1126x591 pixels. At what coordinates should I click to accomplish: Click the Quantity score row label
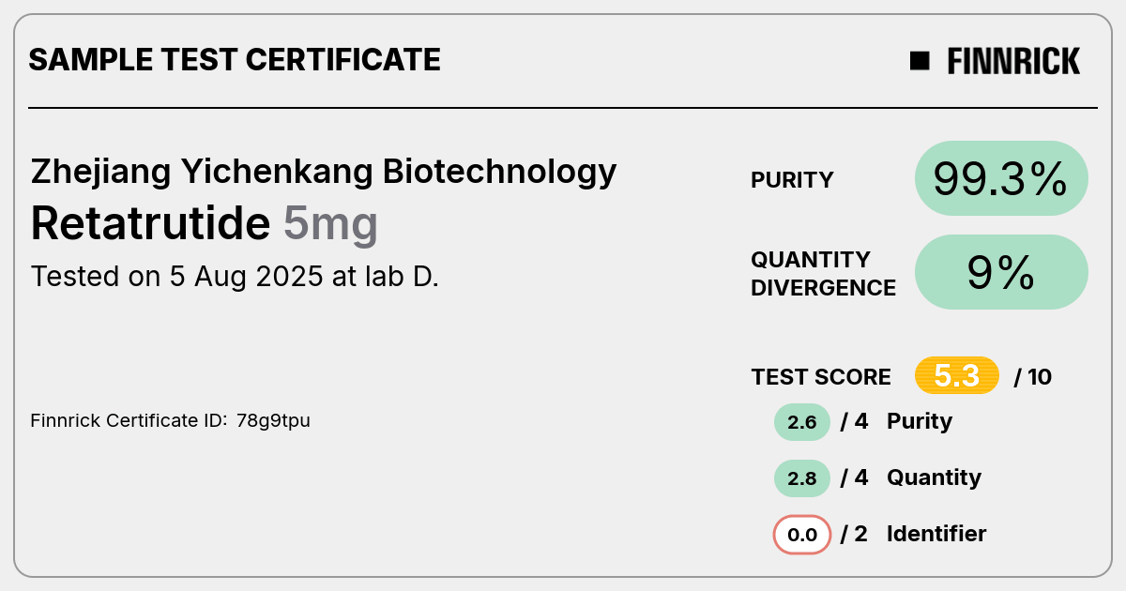point(934,477)
